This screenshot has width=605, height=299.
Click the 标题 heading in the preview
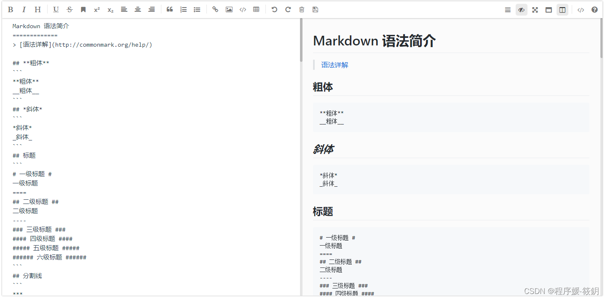(x=323, y=212)
